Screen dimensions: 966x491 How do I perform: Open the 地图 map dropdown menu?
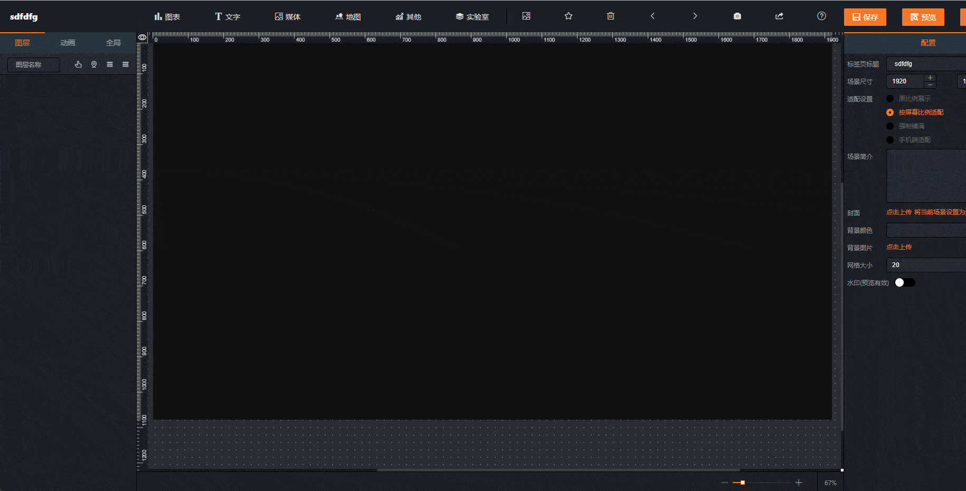tap(348, 17)
